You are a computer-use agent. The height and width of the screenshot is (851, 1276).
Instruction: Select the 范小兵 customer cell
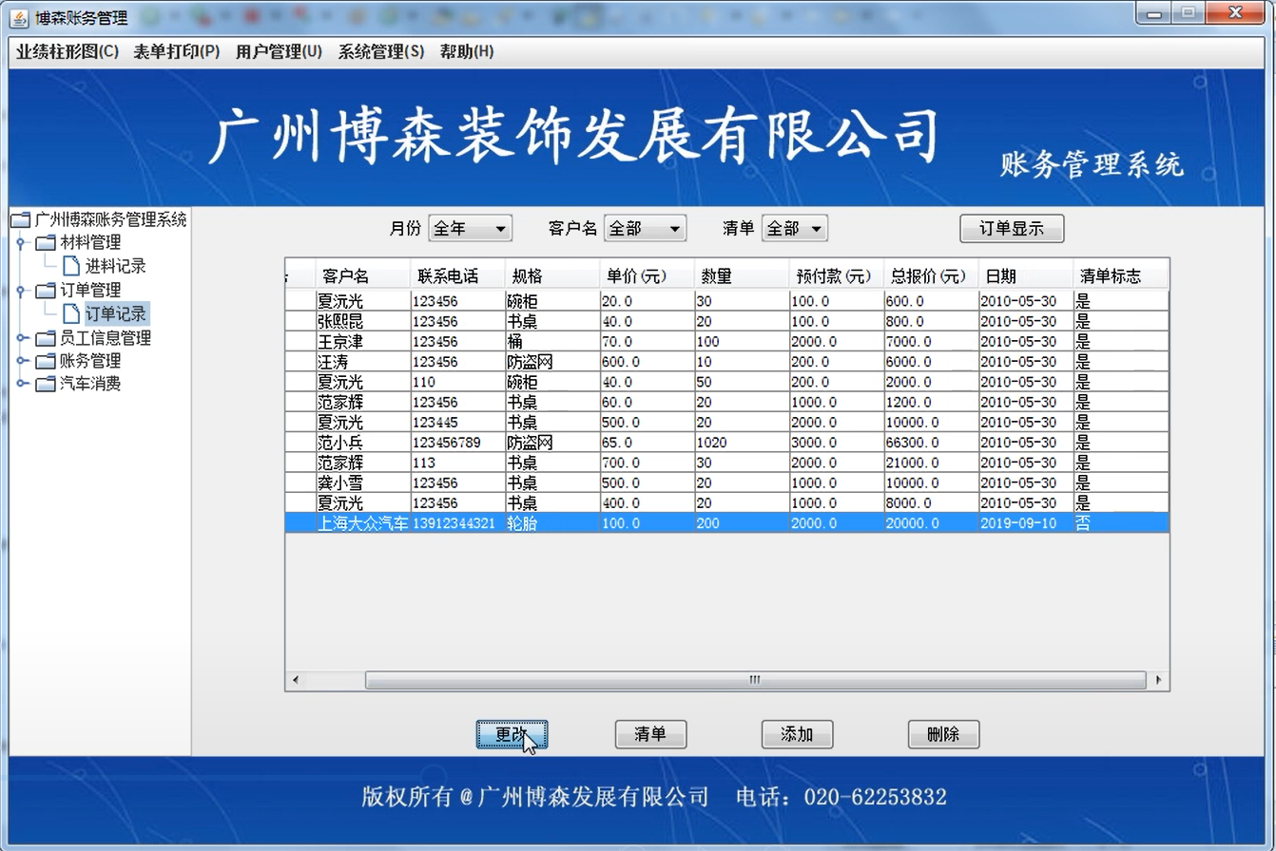tap(363, 443)
